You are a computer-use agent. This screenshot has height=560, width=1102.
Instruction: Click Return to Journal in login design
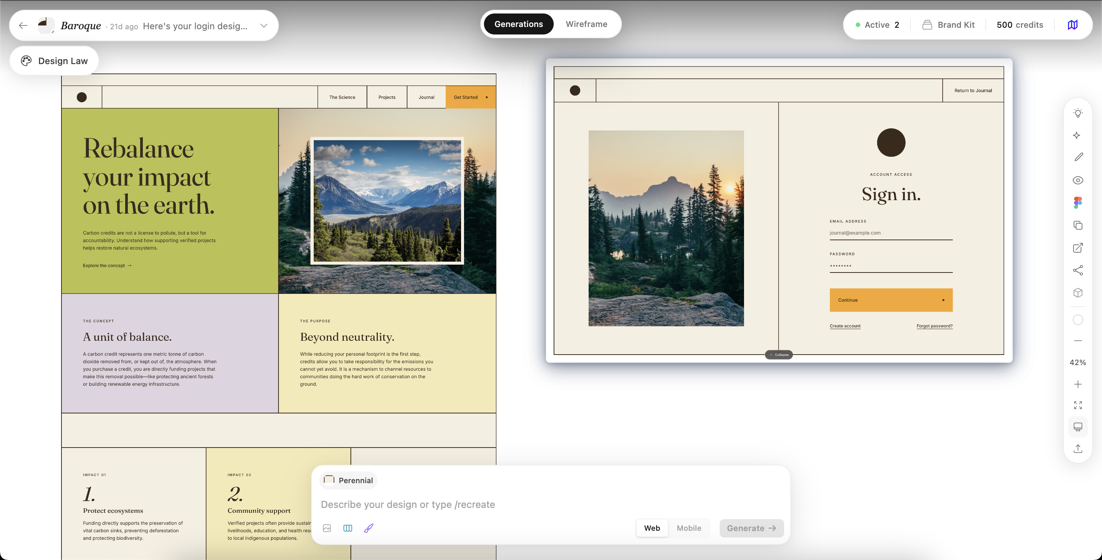click(x=973, y=91)
